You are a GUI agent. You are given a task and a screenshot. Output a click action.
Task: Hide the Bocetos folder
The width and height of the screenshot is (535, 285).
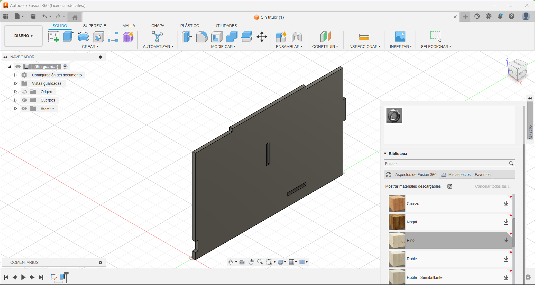coord(25,108)
